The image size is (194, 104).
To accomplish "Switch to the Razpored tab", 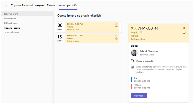I will [40, 6].
